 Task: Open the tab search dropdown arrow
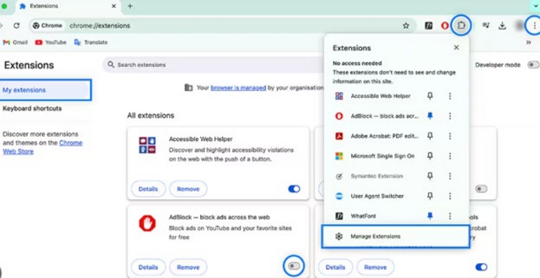(535, 6)
